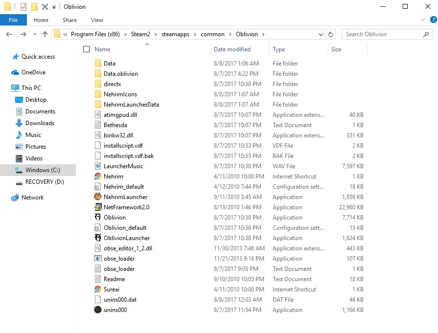Go back using the back arrow
Viewport: 438px width, 333px height.
pos(9,34)
